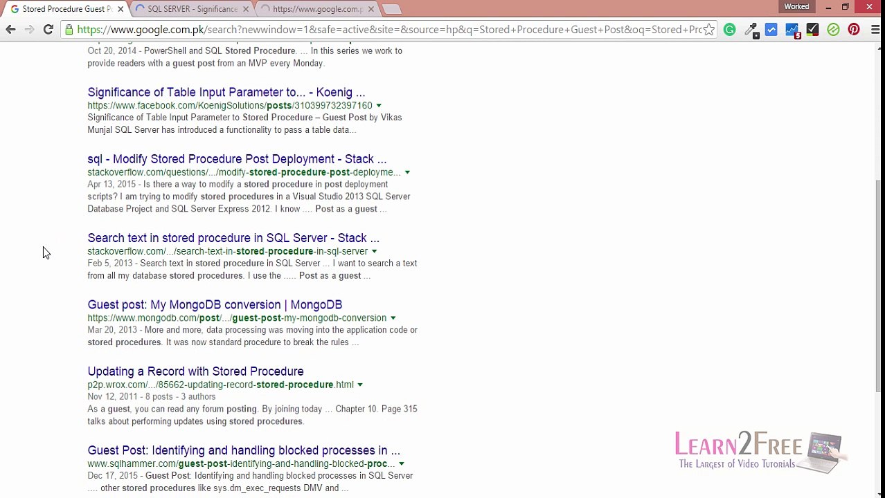Click the sqlhammer.com green URL
885x498 pixels.
pyautogui.click(x=241, y=464)
